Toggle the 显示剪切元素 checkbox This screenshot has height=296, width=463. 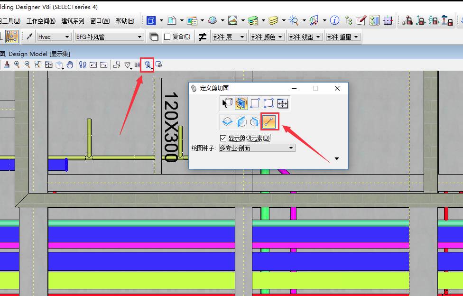[x=223, y=138]
